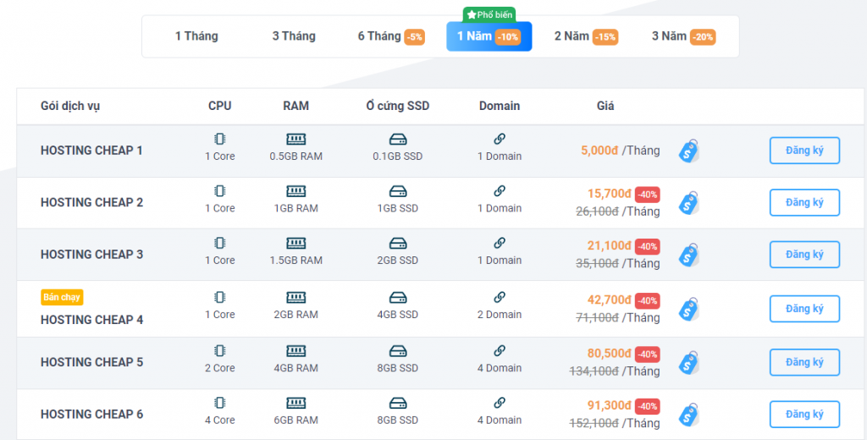Click domain link icon in HOSTING CHEAP 1 row
The height and width of the screenshot is (440, 867).
500,139
